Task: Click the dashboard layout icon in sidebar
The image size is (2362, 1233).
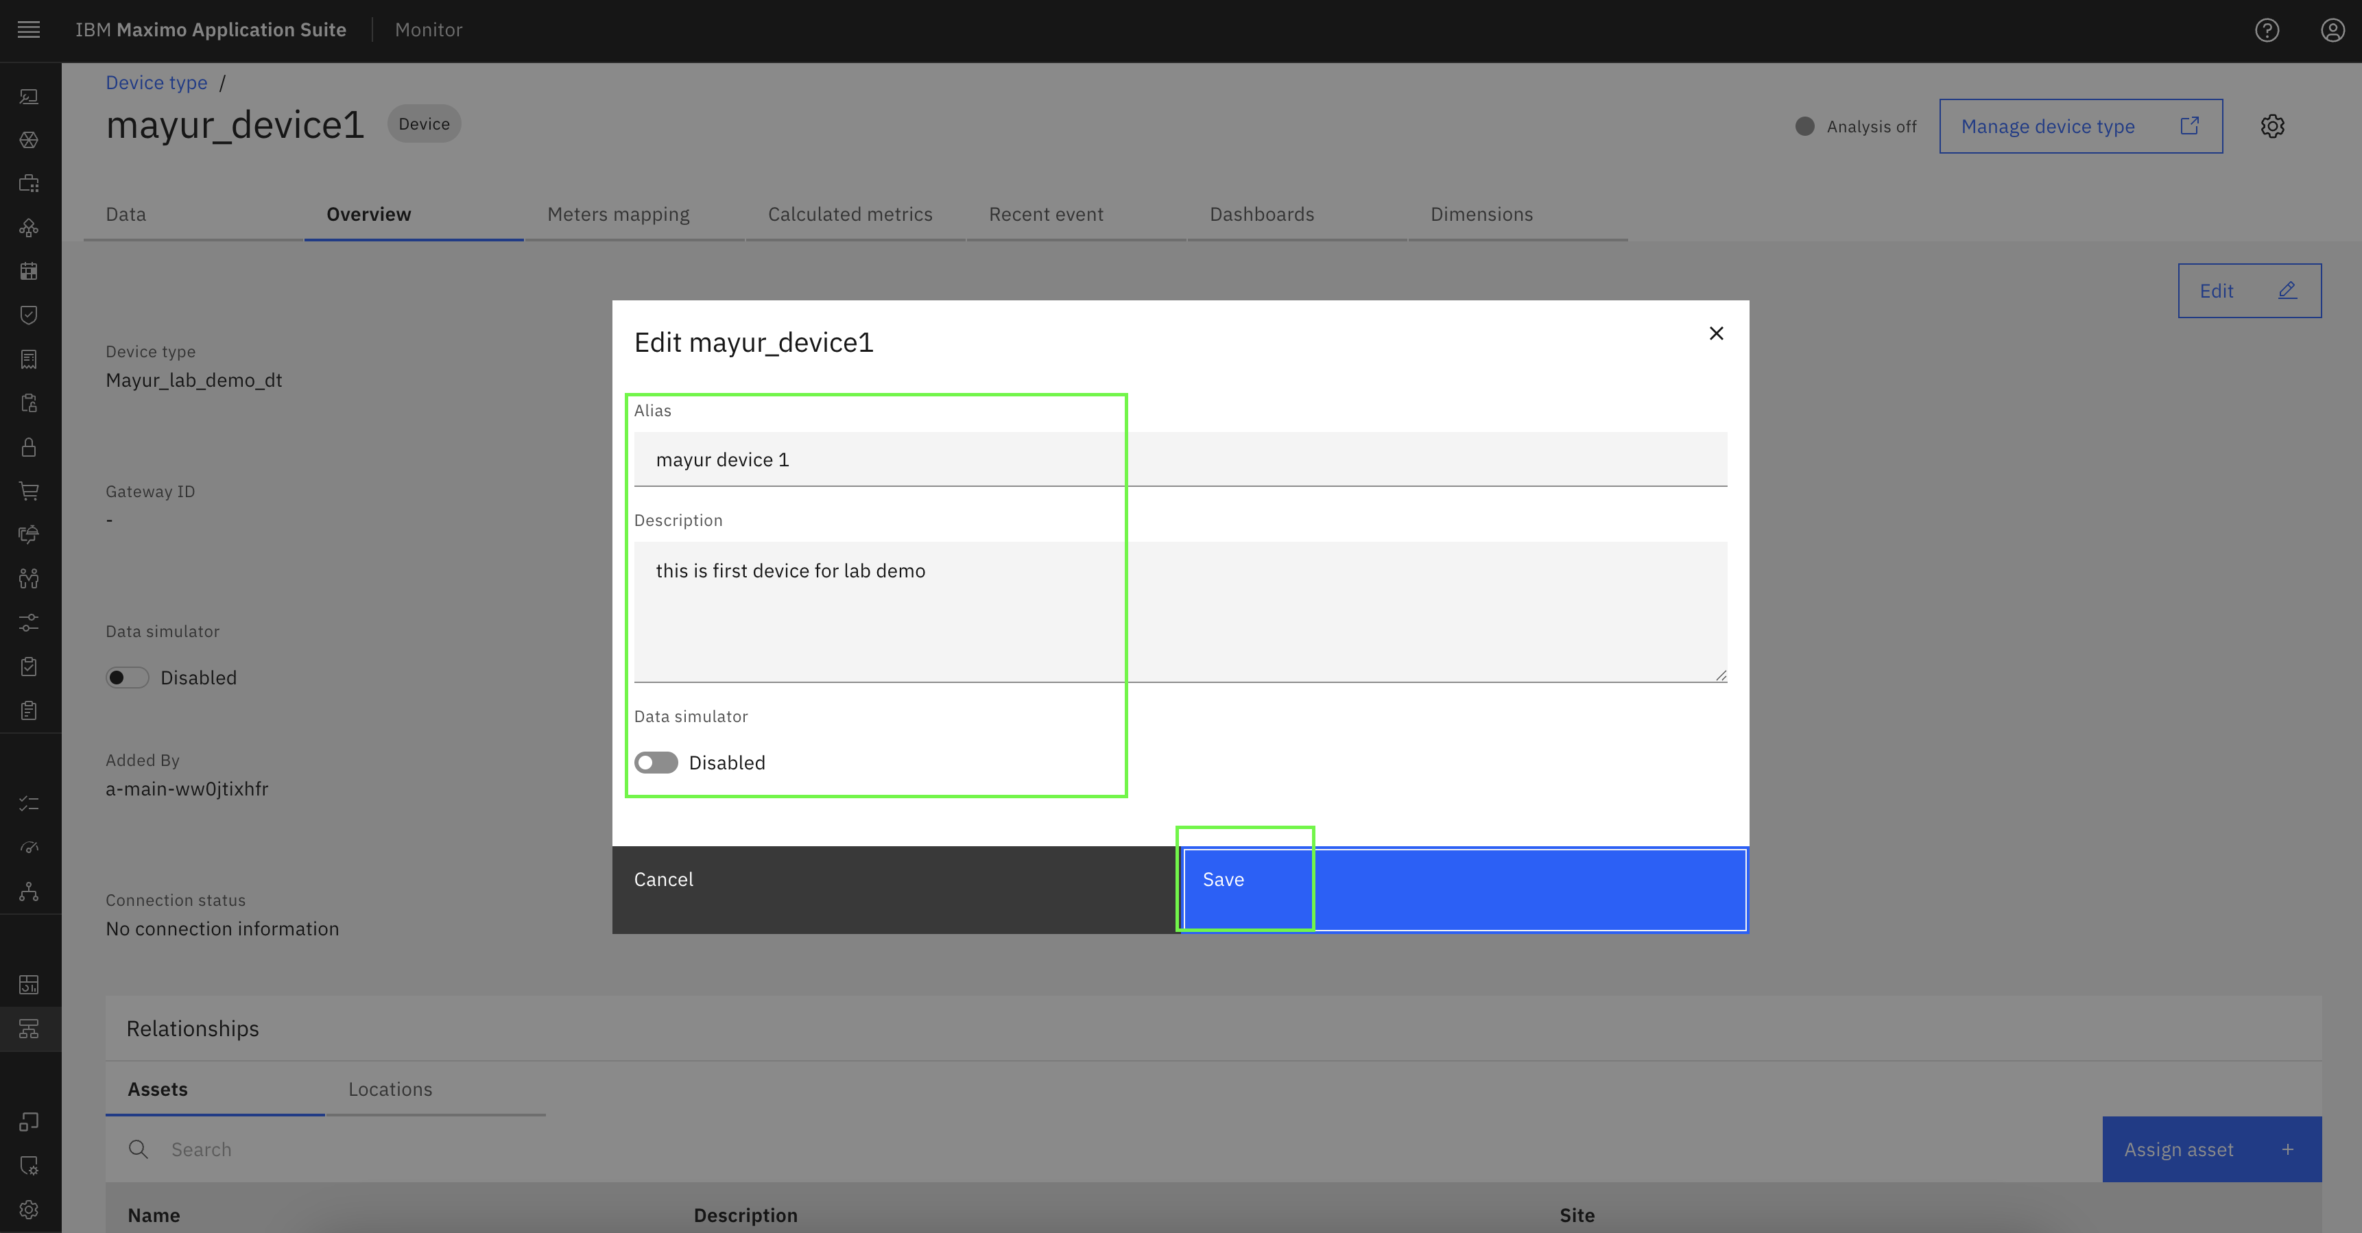Action: coord(29,985)
